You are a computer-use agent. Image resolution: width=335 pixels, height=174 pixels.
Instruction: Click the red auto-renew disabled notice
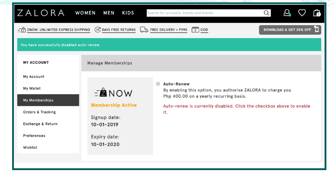pyautogui.click(x=236, y=109)
